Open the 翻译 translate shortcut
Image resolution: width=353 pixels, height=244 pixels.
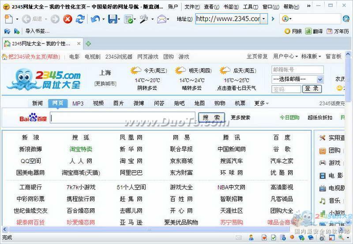(x=314, y=31)
